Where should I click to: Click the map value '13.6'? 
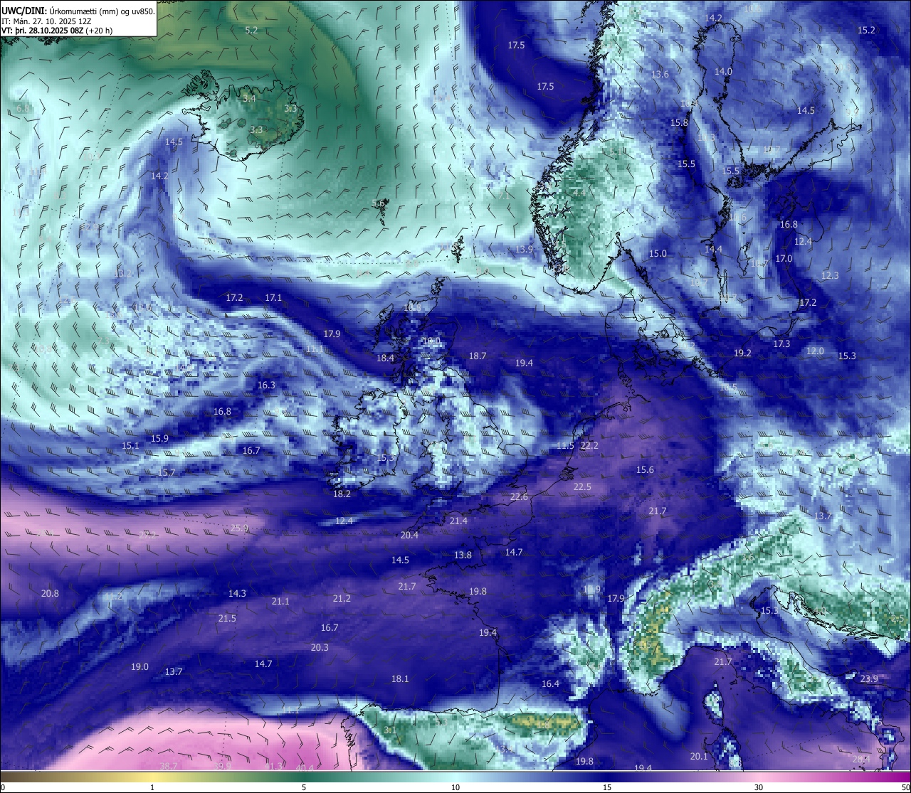pos(660,75)
